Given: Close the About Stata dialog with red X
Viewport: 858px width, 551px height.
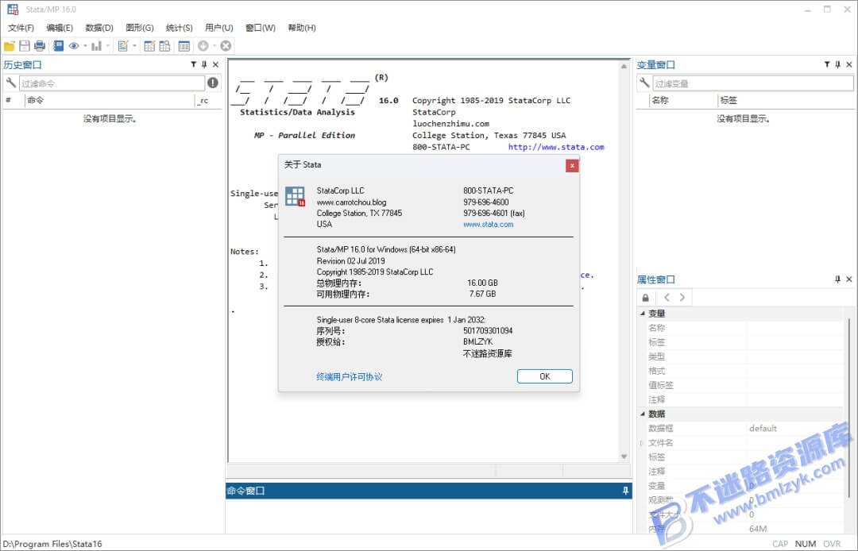Looking at the screenshot, I should (x=572, y=165).
